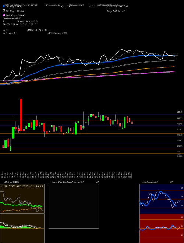Viewport: 184px width, 243px height.
Task: Click the '6.75' value in header
Action: 92,7
